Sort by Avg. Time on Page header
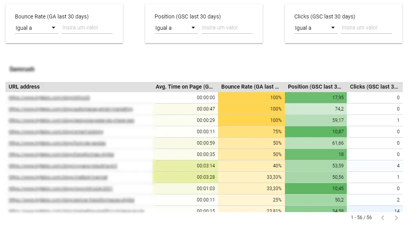 pos(184,87)
